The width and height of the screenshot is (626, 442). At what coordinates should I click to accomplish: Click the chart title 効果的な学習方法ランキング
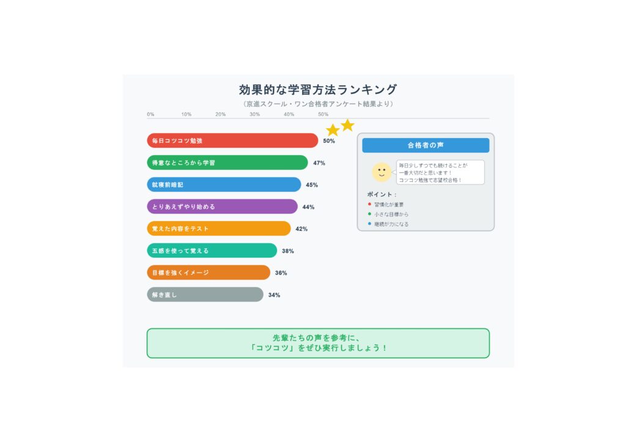(318, 90)
